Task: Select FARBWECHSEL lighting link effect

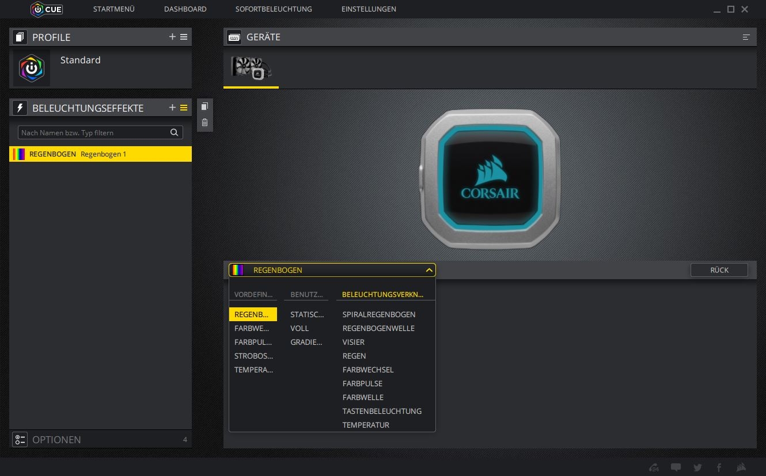Action: coord(368,370)
